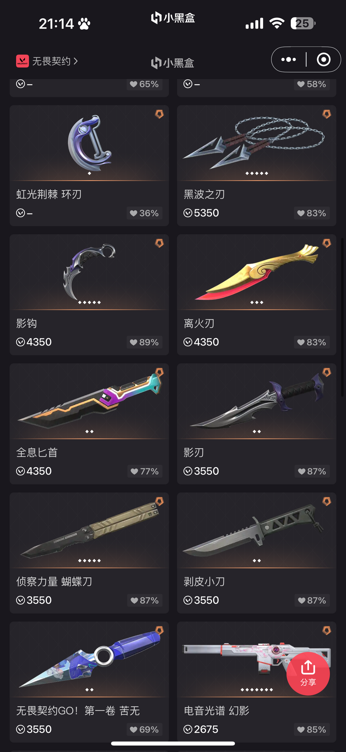Tap the heart 87% on 影刃
The width and height of the screenshot is (346, 752).
pos(312,471)
